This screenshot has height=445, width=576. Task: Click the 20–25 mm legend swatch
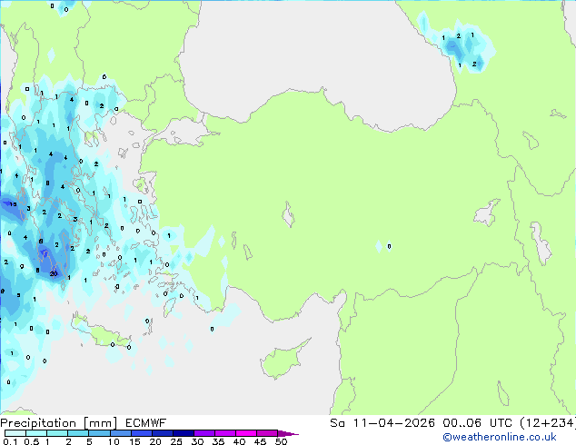(162, 433)
